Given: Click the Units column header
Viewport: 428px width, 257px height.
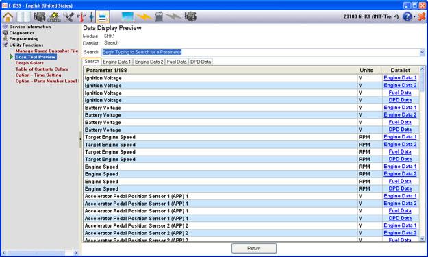Looking at the screenshot, I should (x=370, y=70).
